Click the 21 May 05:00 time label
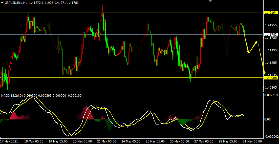This screenshot has width=279, height=144. [106, 141]
